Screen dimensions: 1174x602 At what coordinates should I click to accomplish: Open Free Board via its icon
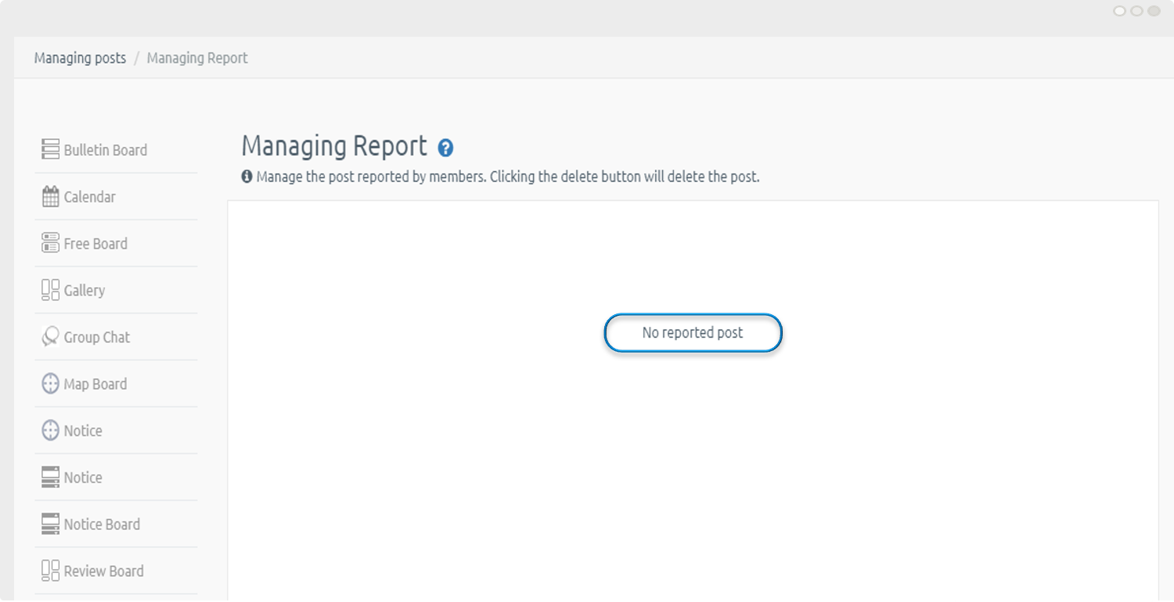pos(50,243)
